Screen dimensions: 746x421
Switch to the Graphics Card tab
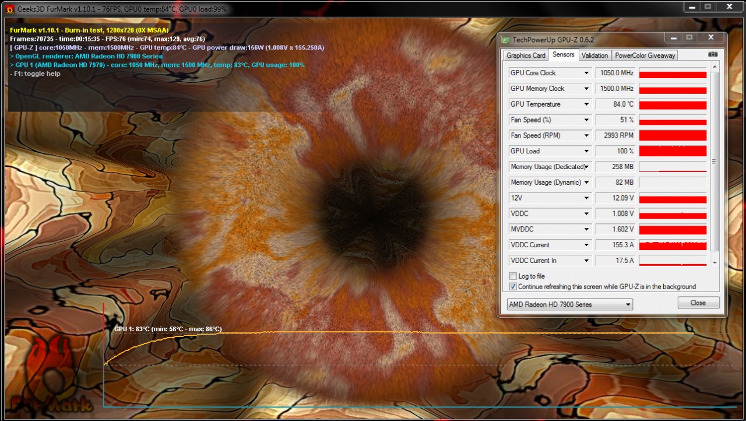point(526,55)
